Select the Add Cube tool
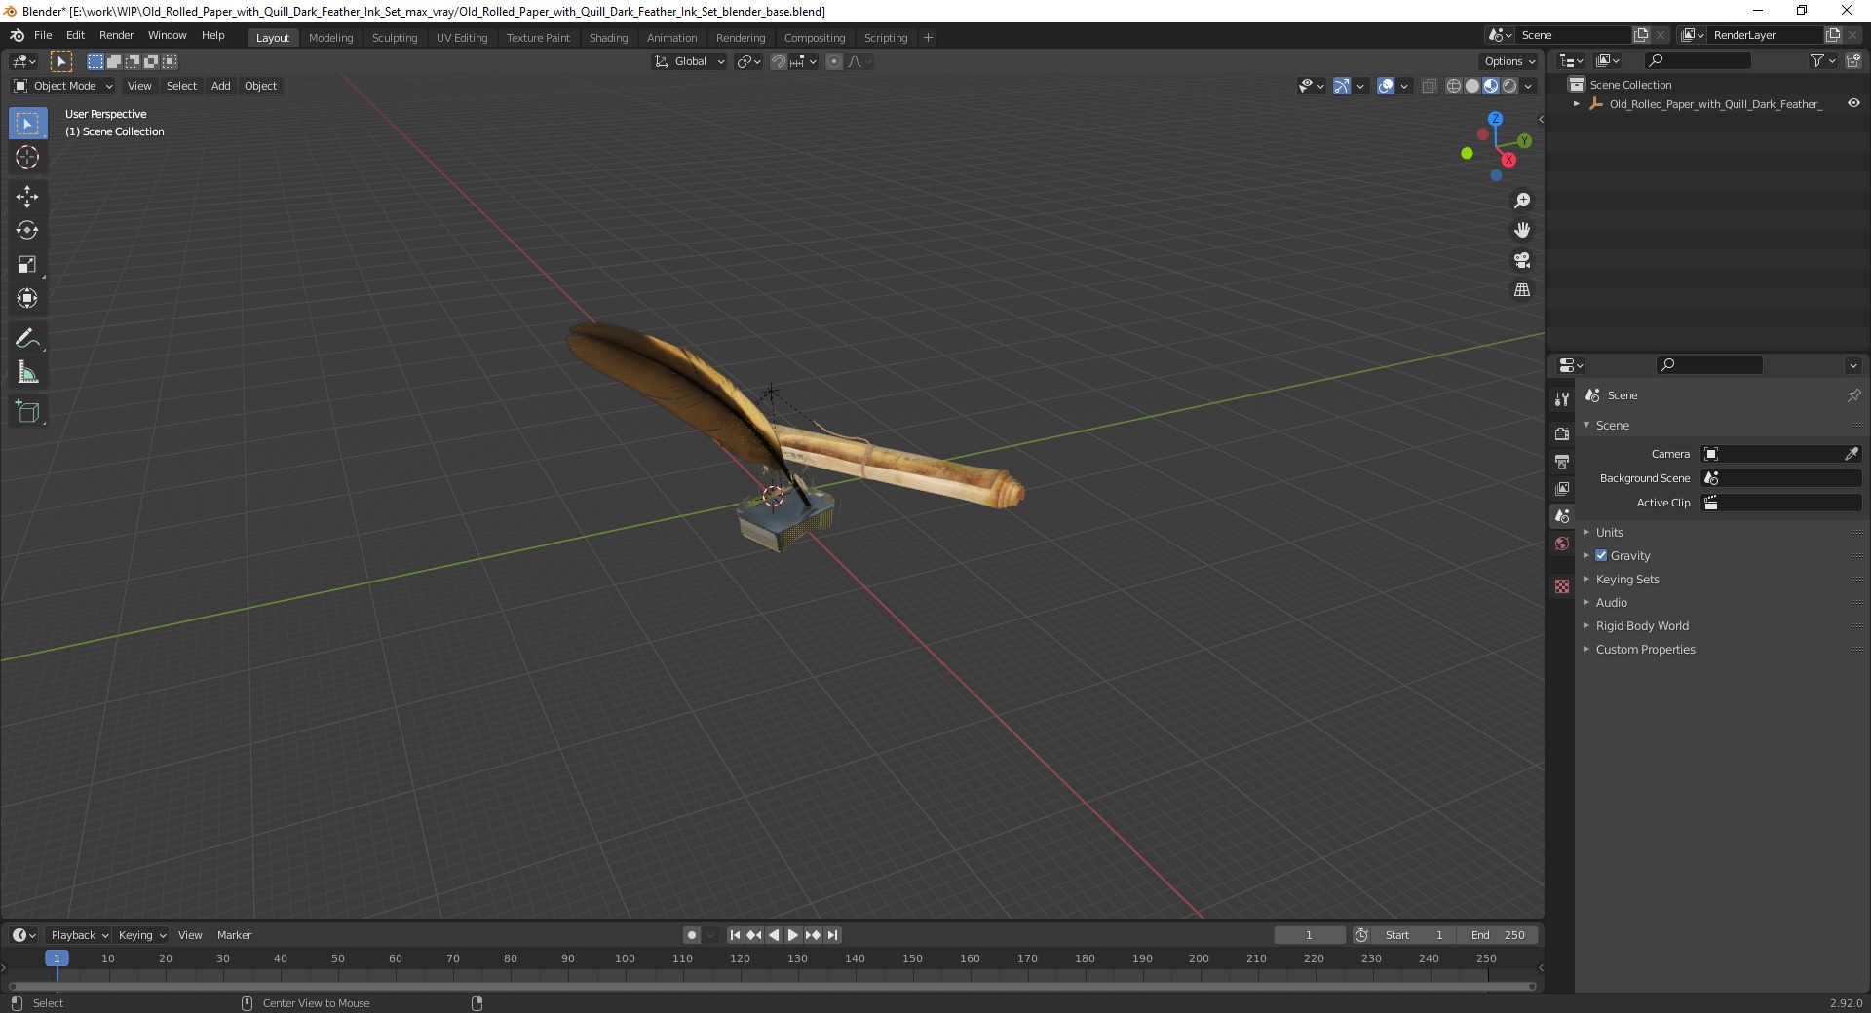 click(27, 412)
